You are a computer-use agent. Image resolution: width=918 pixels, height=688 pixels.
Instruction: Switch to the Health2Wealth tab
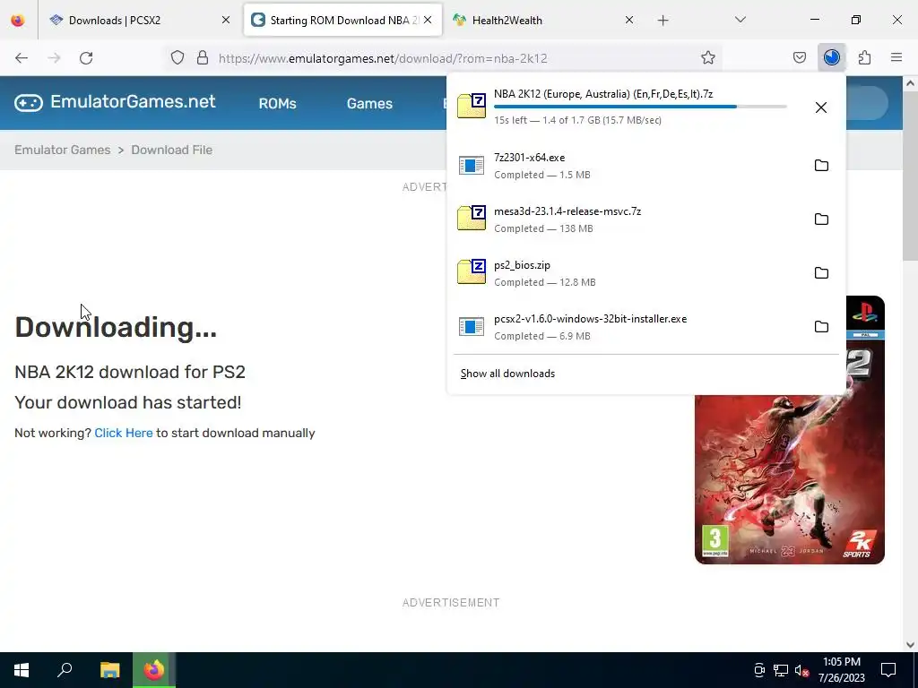[543, 21]
